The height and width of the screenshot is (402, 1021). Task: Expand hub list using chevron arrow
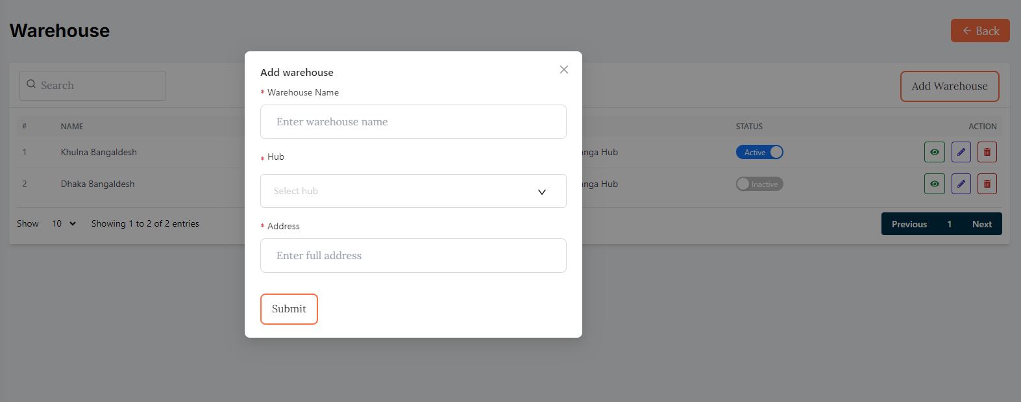pyautogui.click(x=542, y=192)
